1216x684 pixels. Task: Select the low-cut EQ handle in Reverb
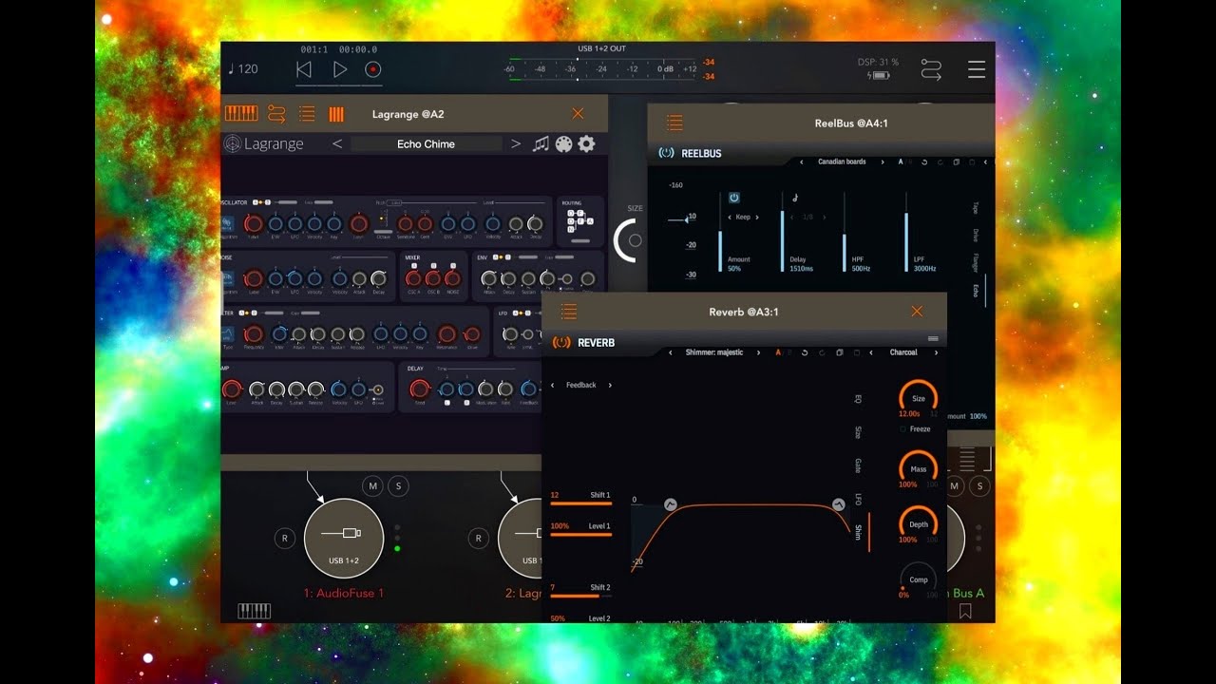point(670,504)
